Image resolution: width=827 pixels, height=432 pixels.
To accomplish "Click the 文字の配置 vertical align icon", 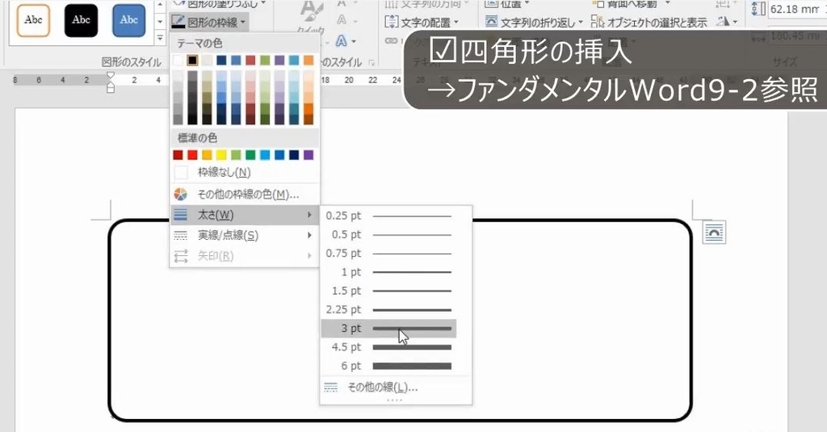I will click(392, 22).
